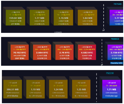Open the purple 2.739 BTC mined block
This screenshot has height=104, width=124.
(115, 52)
